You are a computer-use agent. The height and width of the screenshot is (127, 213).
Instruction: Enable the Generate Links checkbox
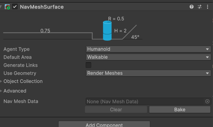(88, 65)
